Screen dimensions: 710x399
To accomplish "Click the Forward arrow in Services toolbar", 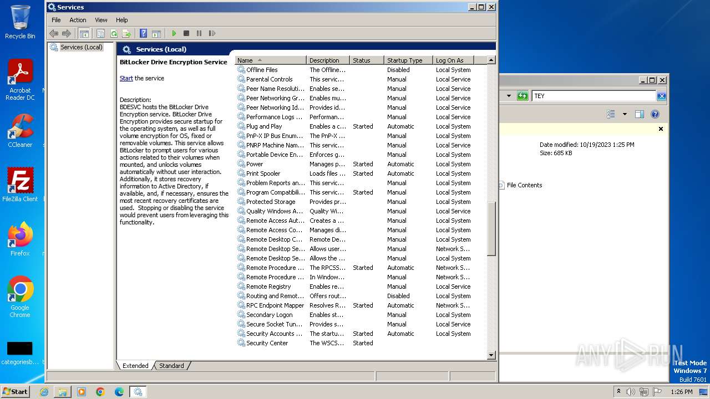I will 67,33.
